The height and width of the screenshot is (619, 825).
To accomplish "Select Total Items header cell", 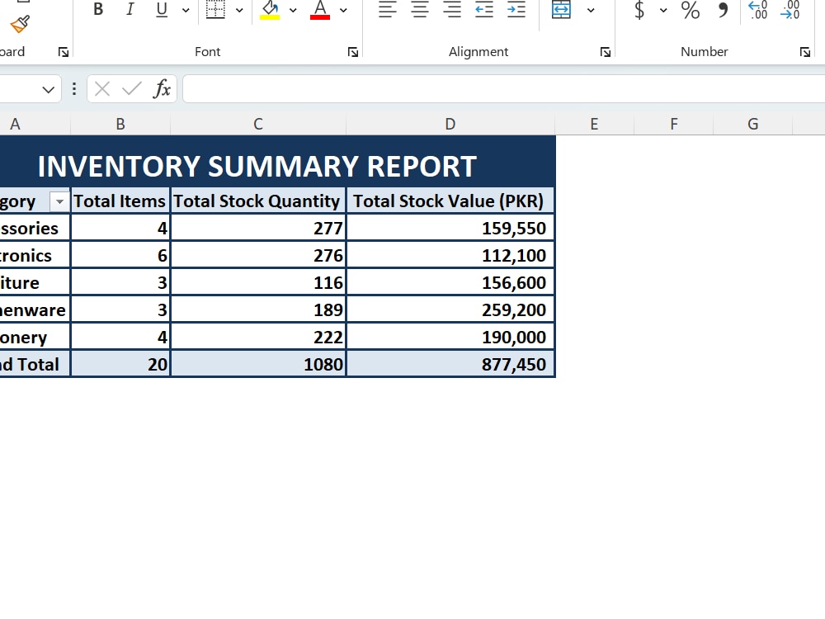I will pyautogui.click(x=120, y=201).
